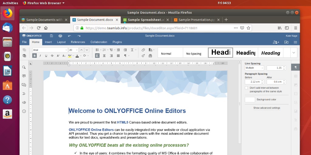This screenshot has width=311, height=155.
Task: Open LibreOffice Writer from Ubuntu dock
Action: 7,71
